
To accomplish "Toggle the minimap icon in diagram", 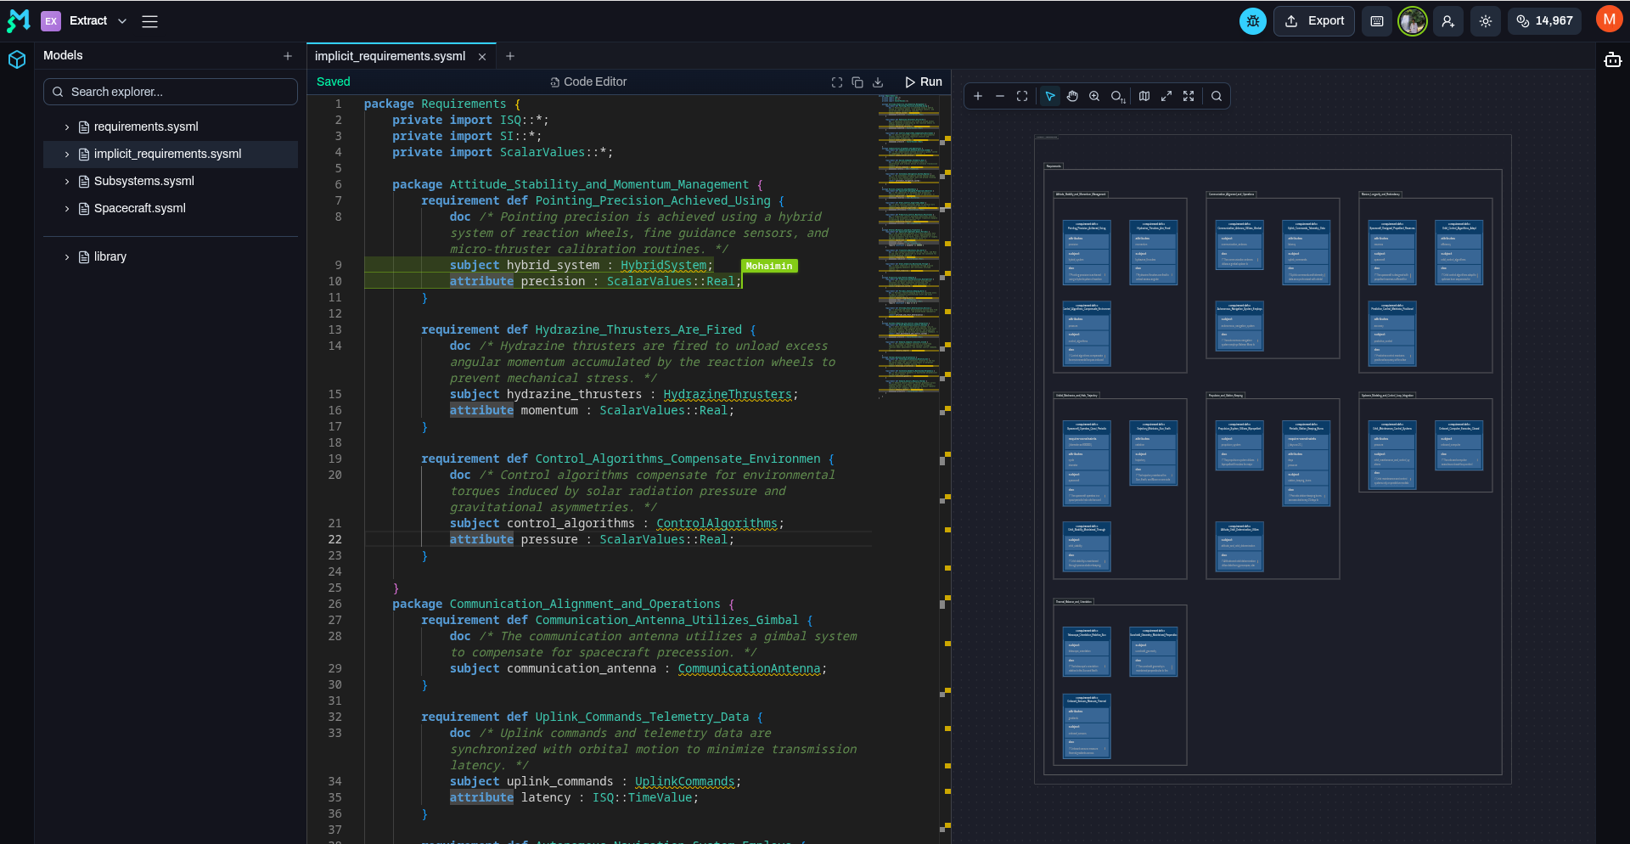I will (x=1144, y=96).
